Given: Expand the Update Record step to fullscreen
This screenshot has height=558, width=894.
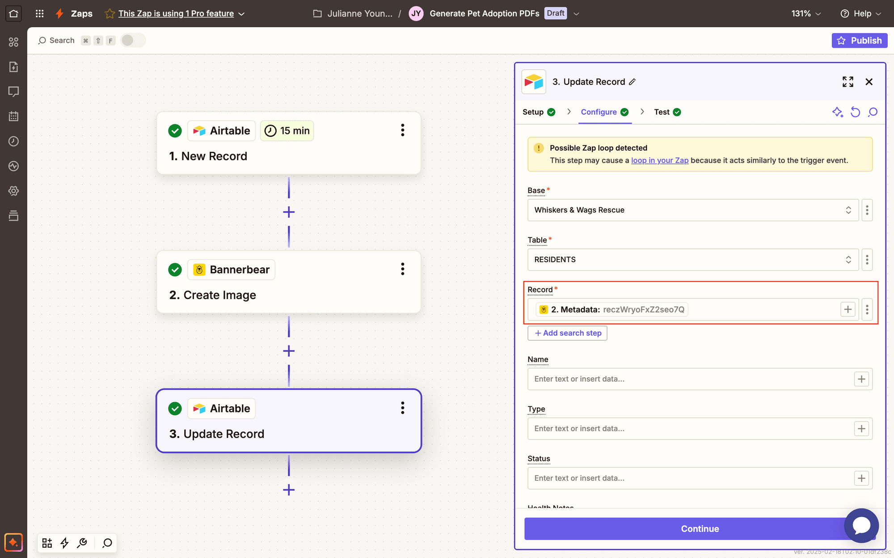Looking at the screenshot, I should 848,82.
